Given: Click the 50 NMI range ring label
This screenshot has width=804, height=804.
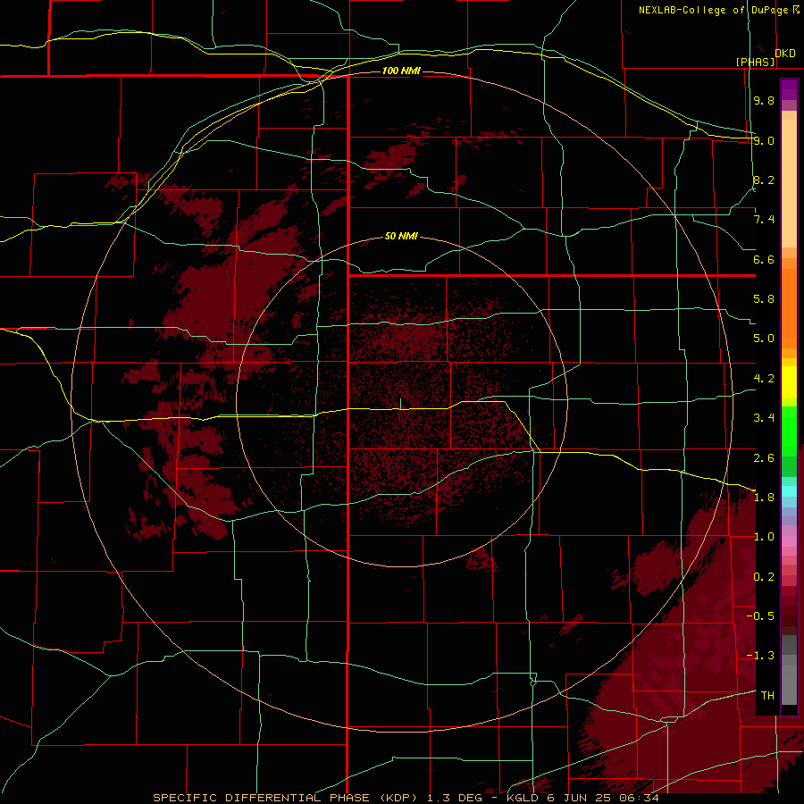Looking at the screenshot, I should click(x=401, y=236).
